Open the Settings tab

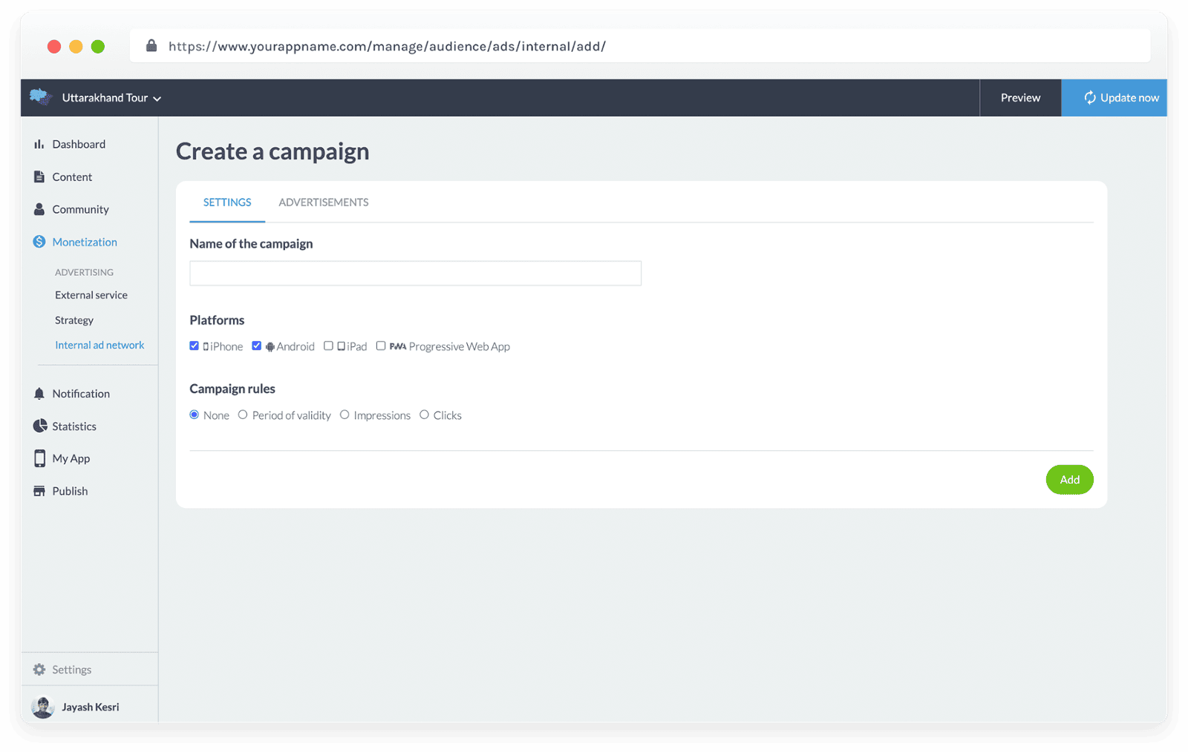(x=227, y=202)
